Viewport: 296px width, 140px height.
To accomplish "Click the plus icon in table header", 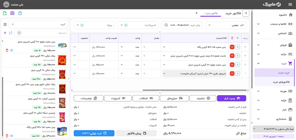I will coord(237,38).
